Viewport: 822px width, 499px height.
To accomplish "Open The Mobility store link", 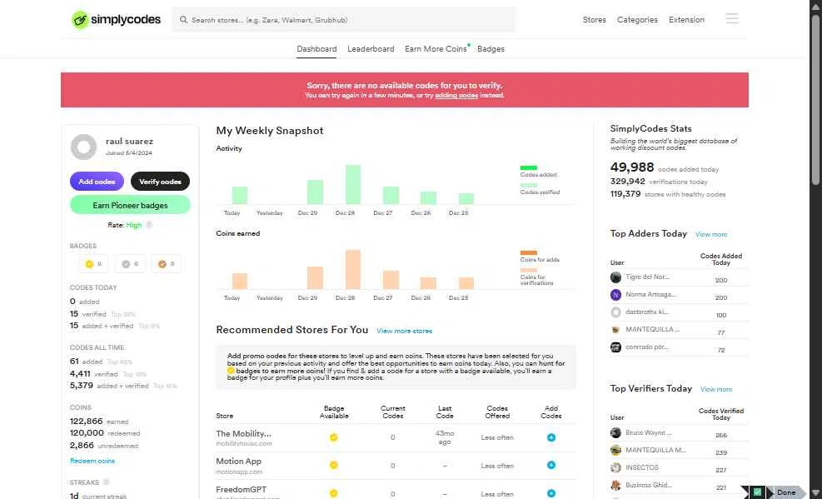I will point(244,434).
